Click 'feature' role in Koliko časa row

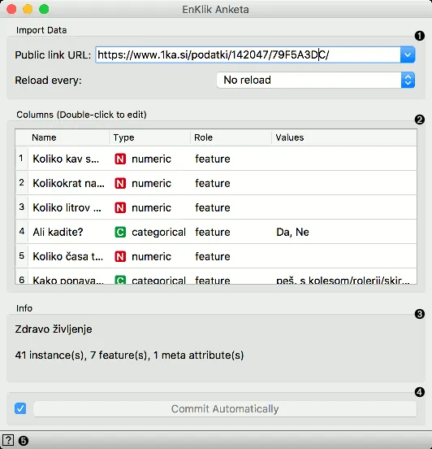point(213,256)
